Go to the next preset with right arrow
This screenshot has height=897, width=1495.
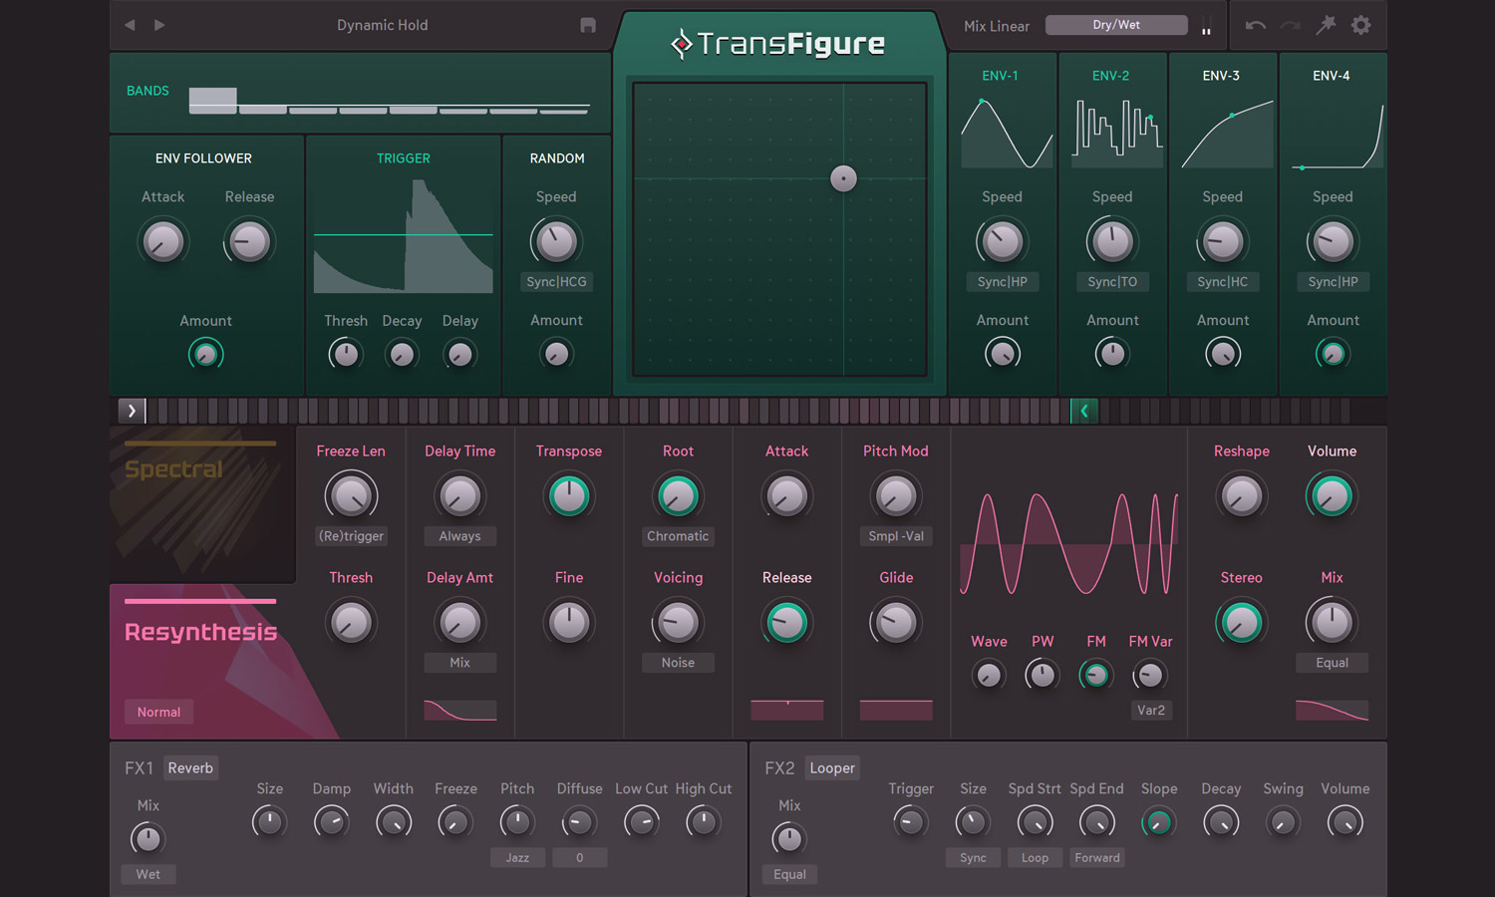pos(159,25)
